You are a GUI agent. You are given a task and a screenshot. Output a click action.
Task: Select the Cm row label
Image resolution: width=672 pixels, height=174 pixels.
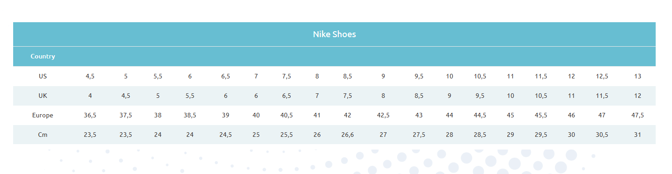[x=43, y=135]
